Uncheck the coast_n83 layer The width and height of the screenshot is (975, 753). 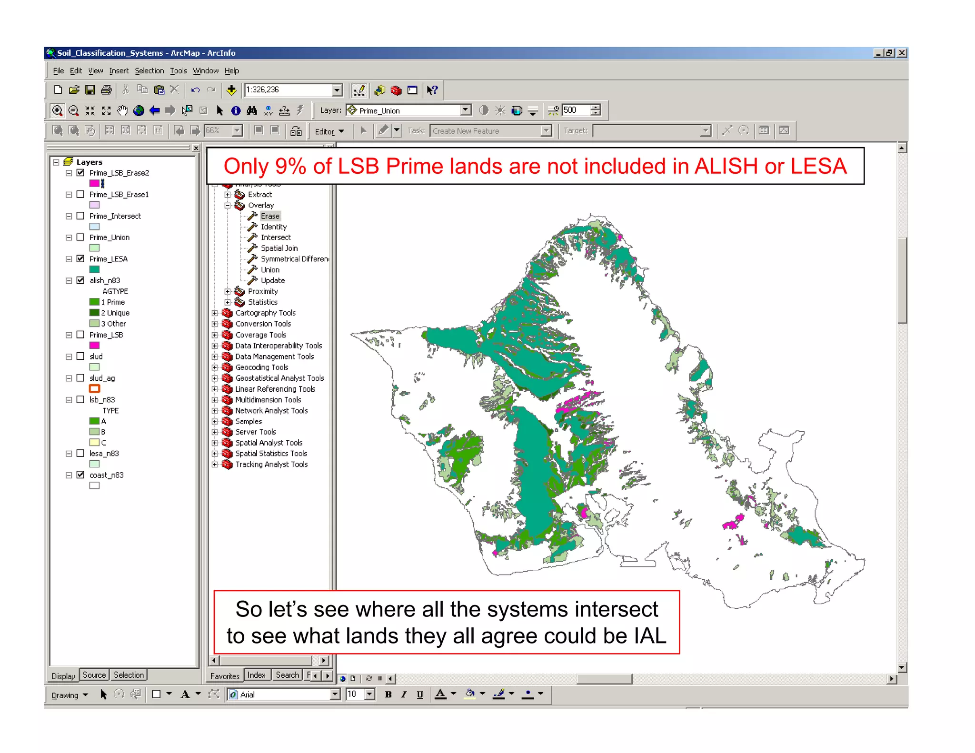pyautogui.click(x=80, y=475)
